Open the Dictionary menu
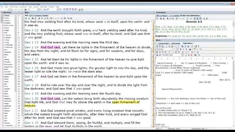 pyautogui.click(x=23, y=7)
